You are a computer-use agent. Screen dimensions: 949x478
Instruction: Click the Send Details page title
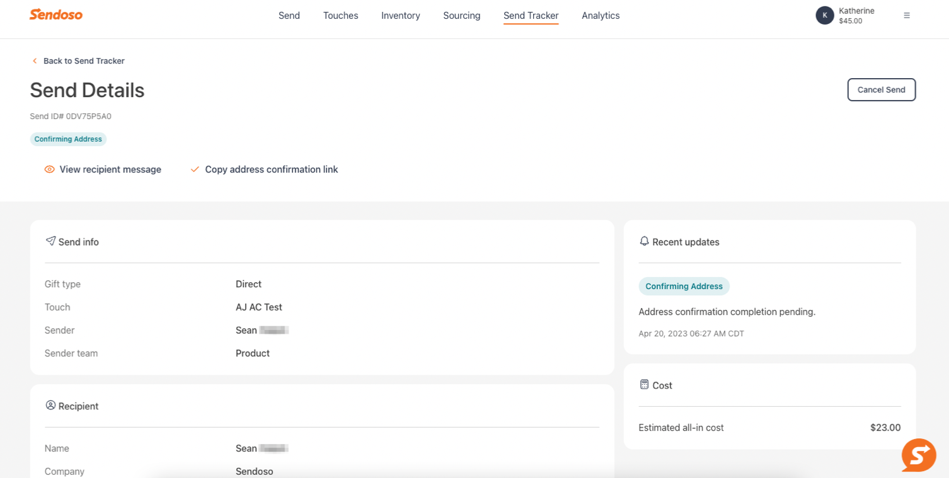click(x=87, y=90)
